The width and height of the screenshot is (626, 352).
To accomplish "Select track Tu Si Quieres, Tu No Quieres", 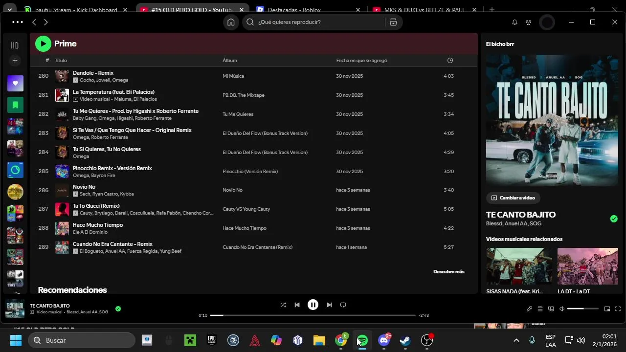I will [x=107, y=149].
